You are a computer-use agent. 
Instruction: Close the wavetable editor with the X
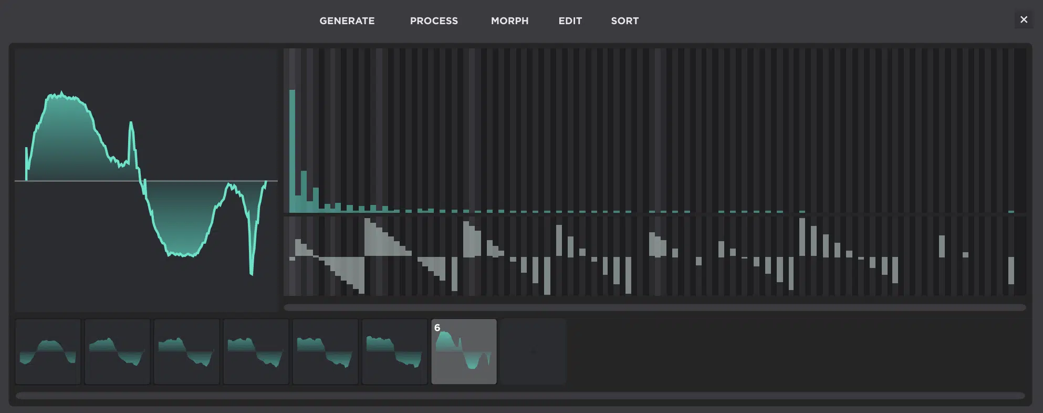tap(1024, 20)
